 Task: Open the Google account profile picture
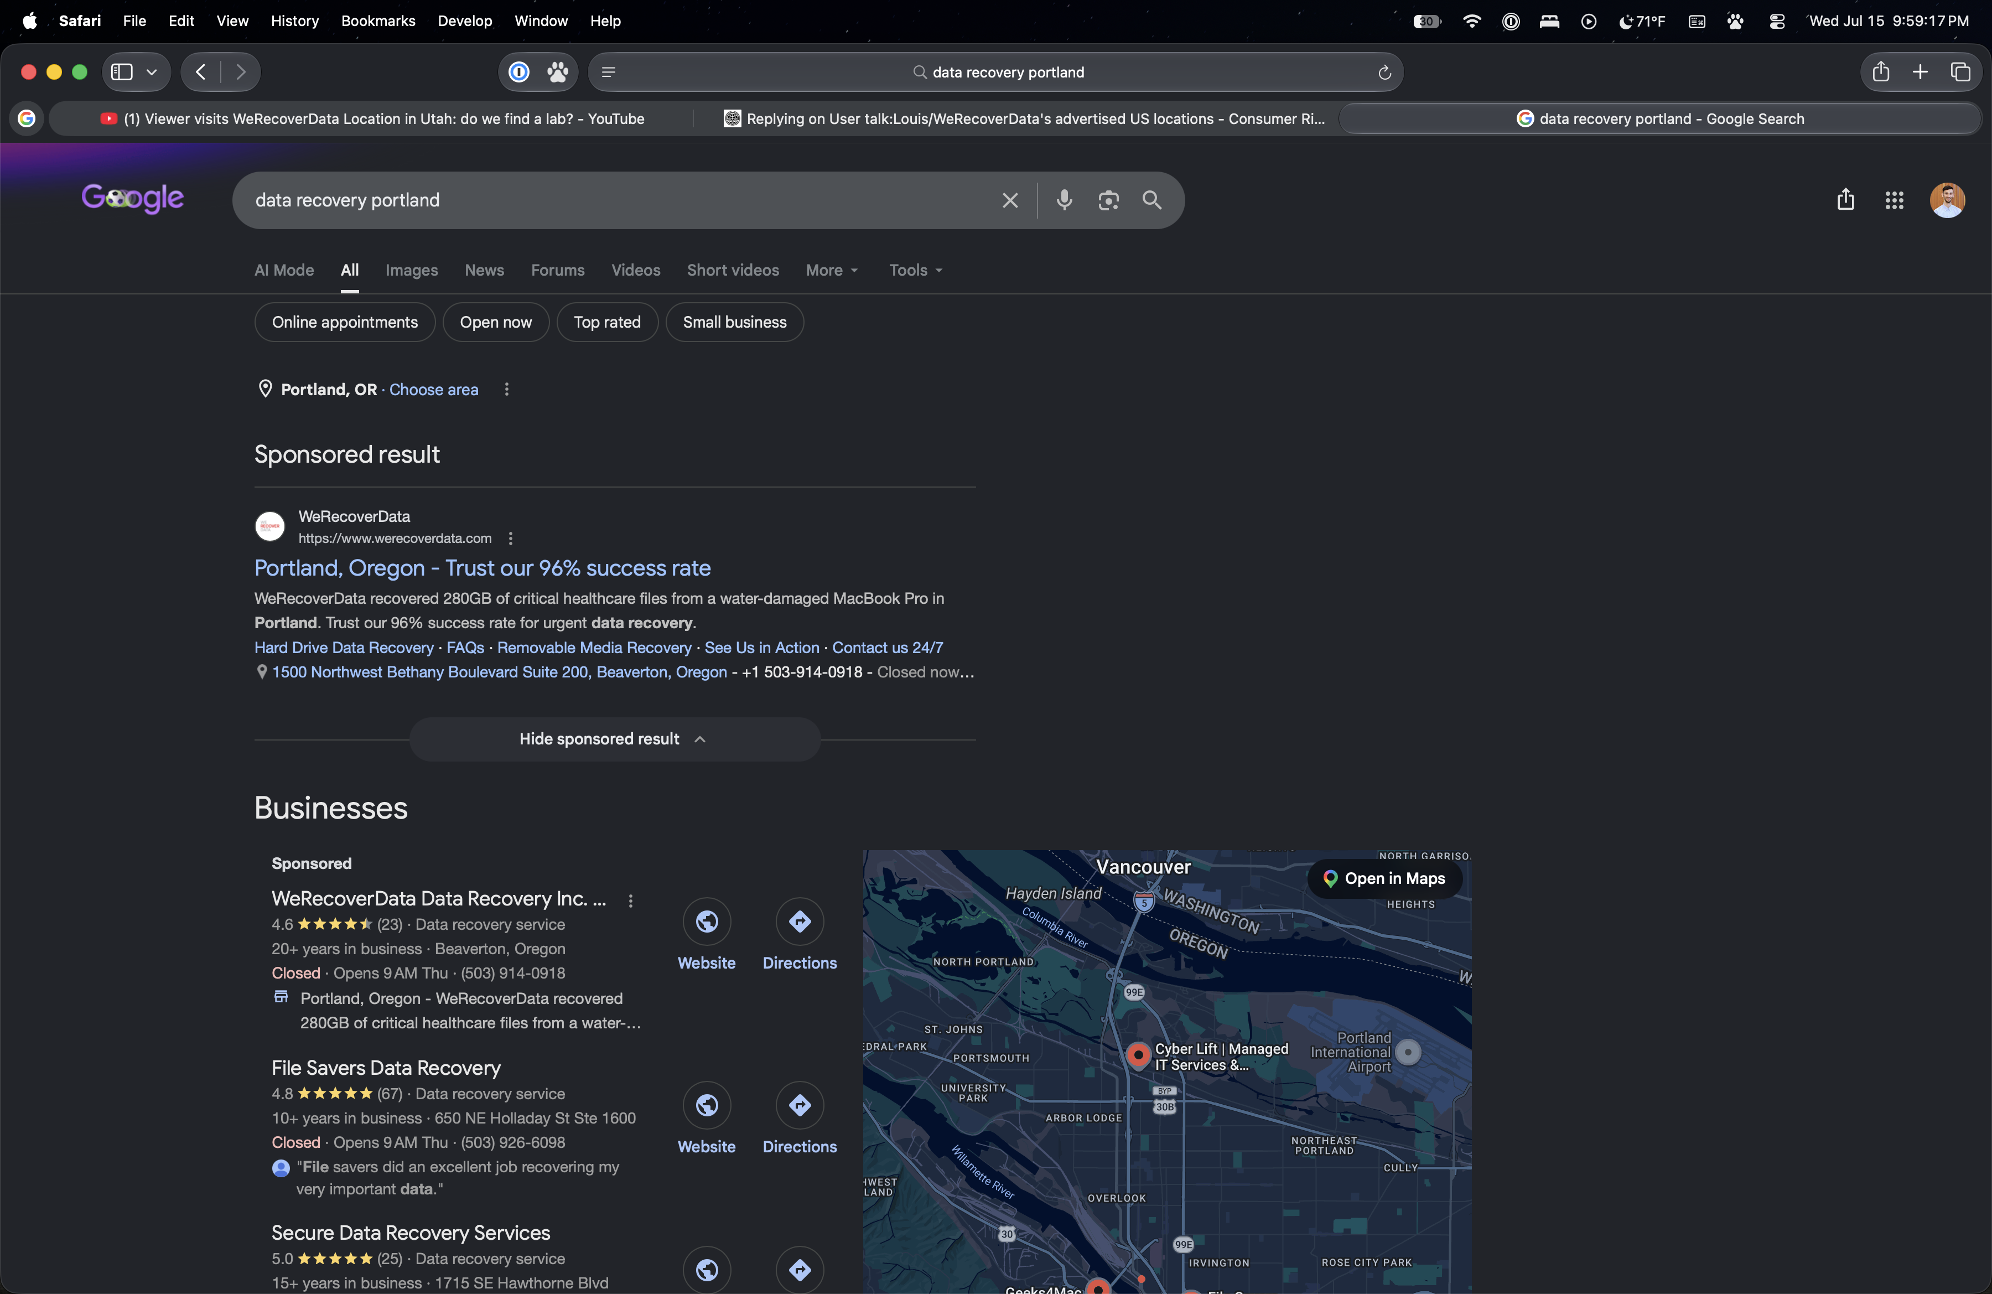pos(1947,200)
